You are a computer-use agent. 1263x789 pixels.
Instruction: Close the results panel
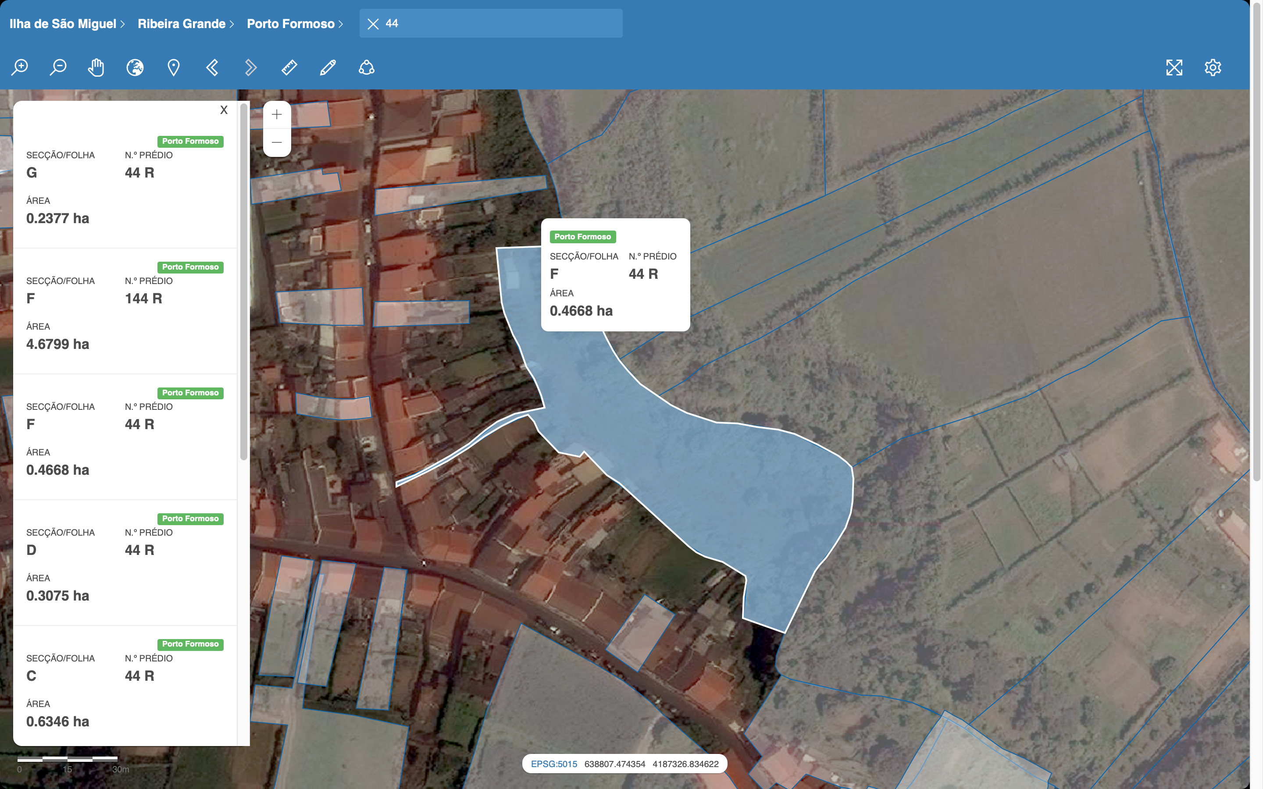tap(224, 110)
